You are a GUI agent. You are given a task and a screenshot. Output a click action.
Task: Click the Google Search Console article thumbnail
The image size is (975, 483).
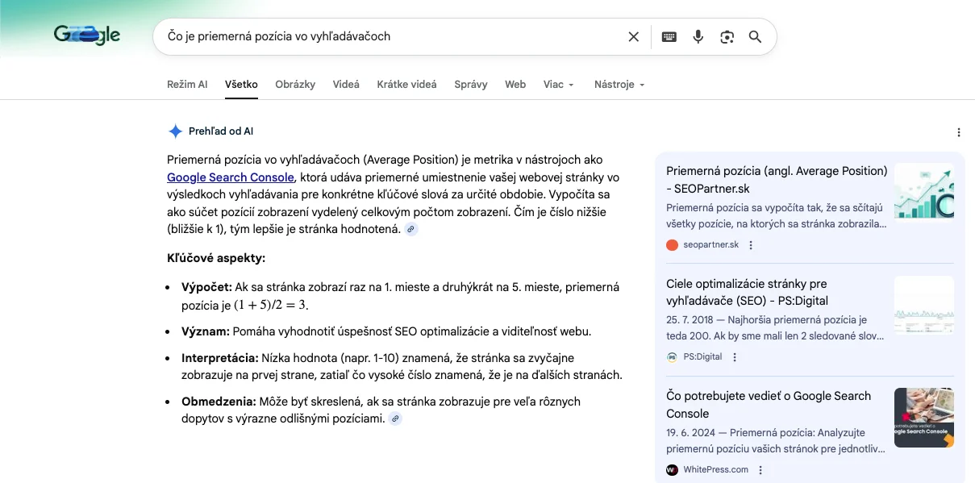click(x=923, y=417)
